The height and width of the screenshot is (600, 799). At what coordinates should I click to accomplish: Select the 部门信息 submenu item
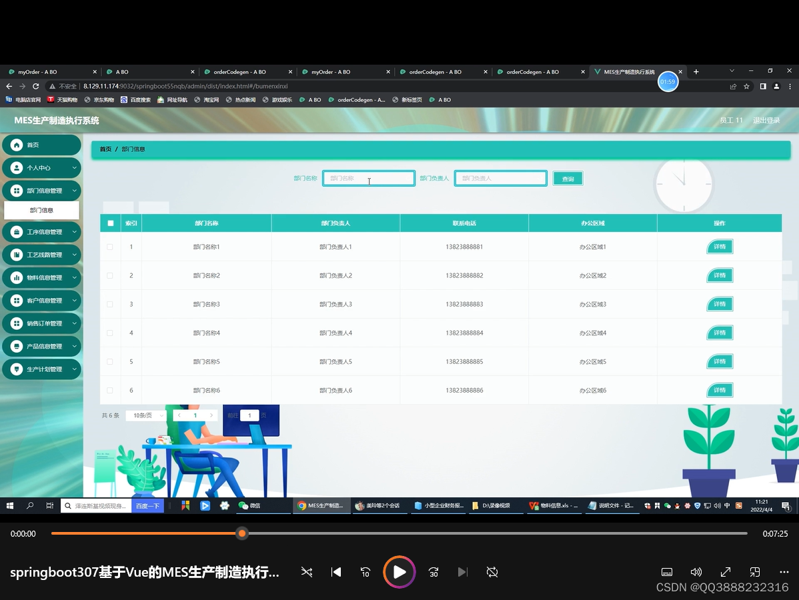41,209
